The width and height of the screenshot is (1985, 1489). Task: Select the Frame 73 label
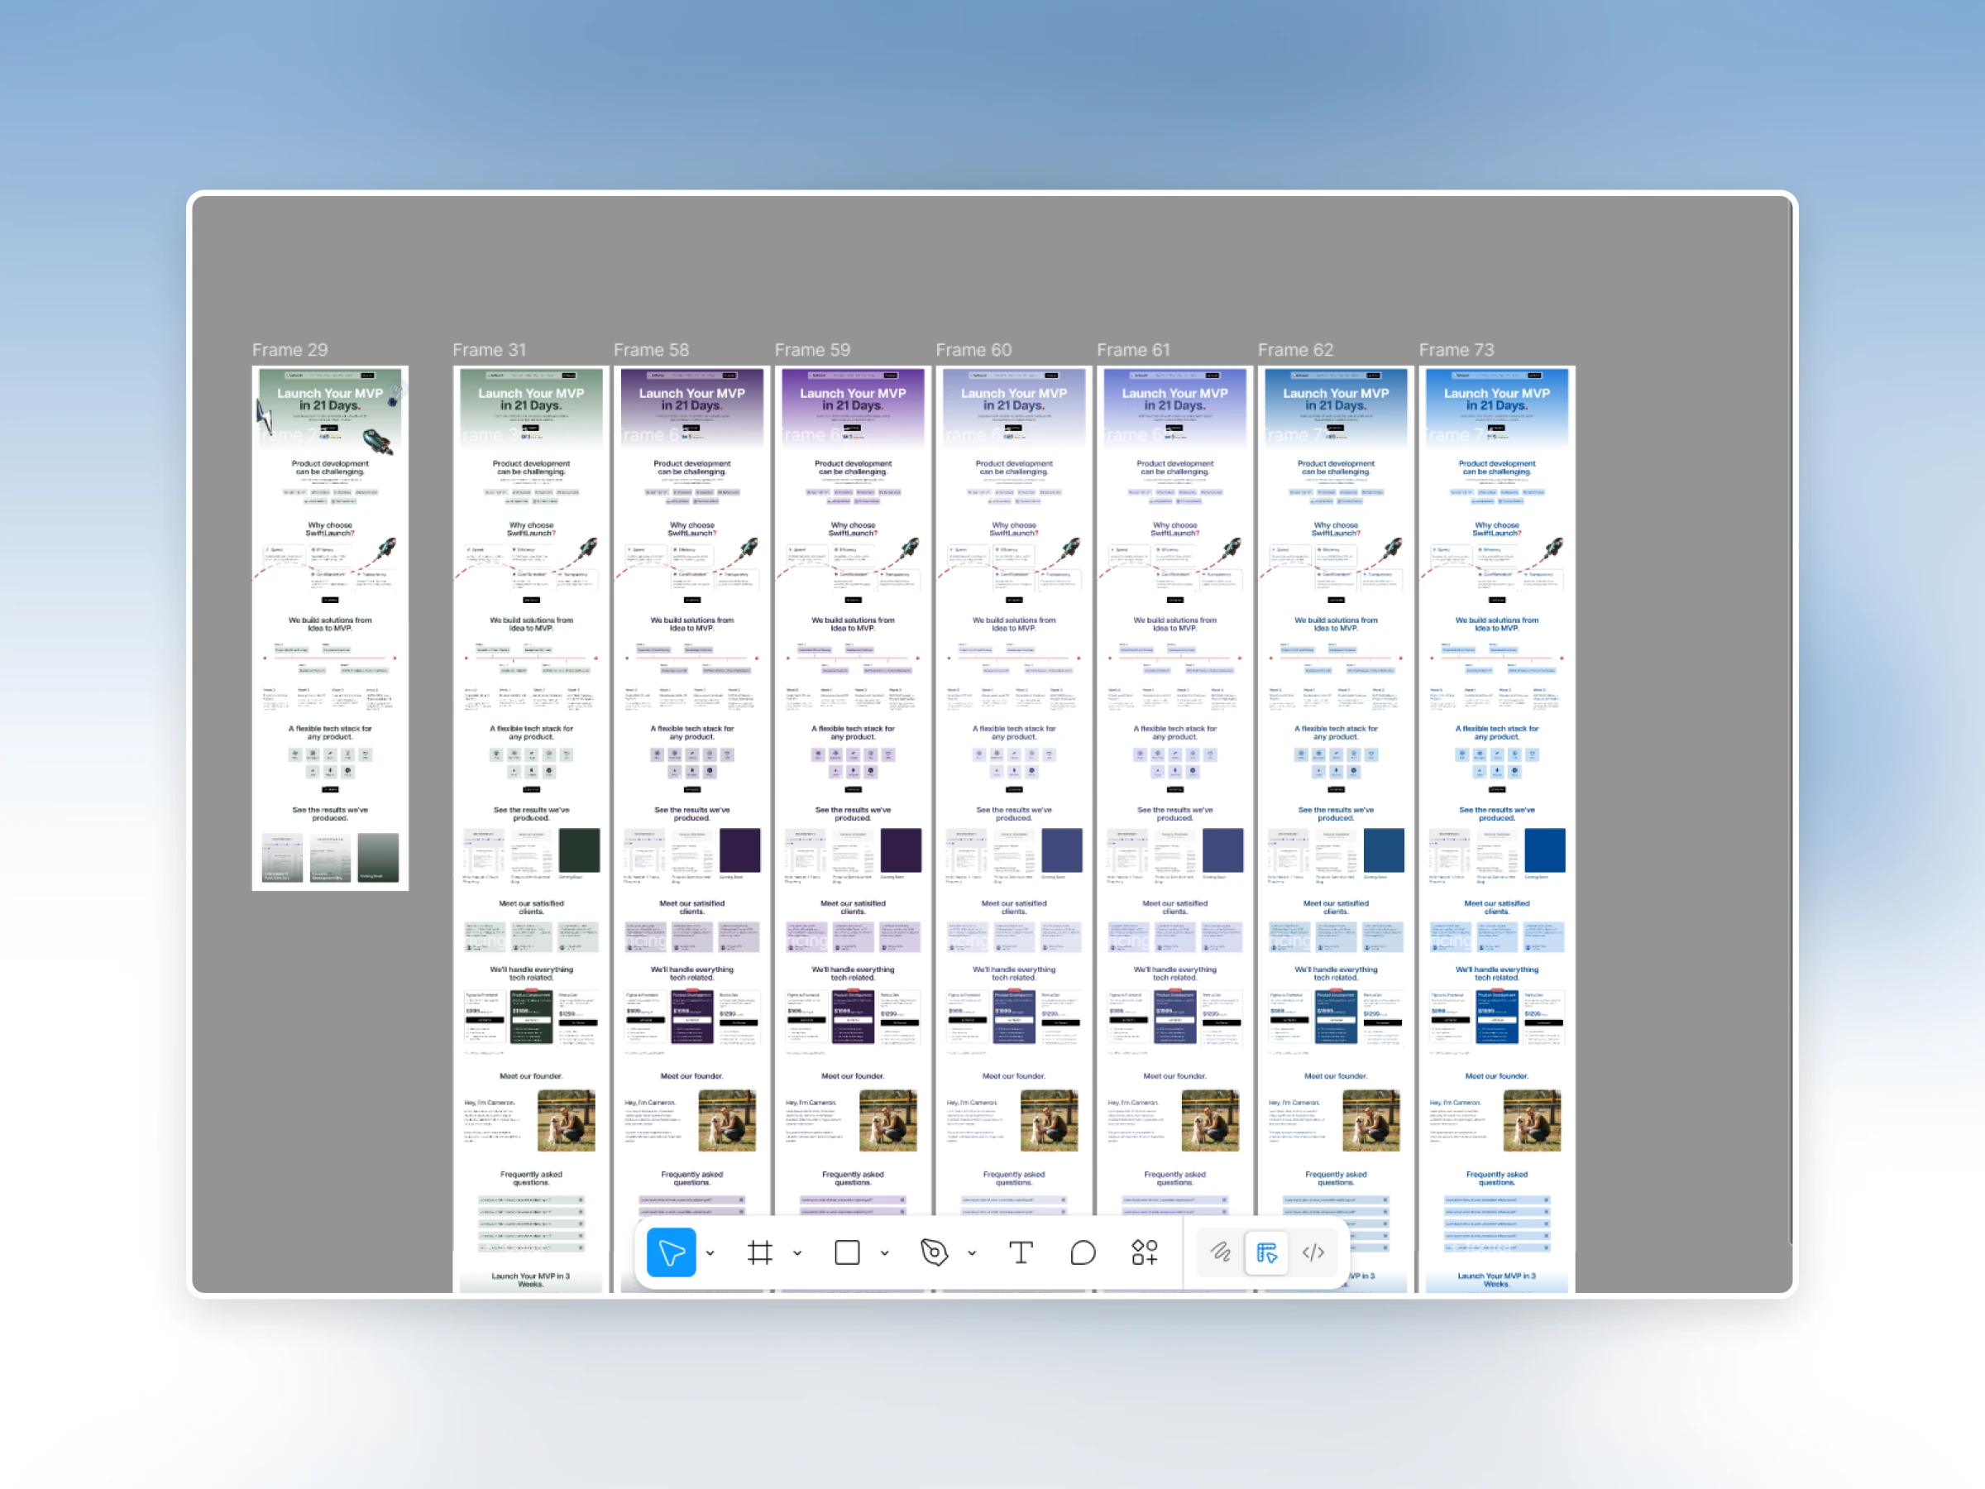point(1456,350)
